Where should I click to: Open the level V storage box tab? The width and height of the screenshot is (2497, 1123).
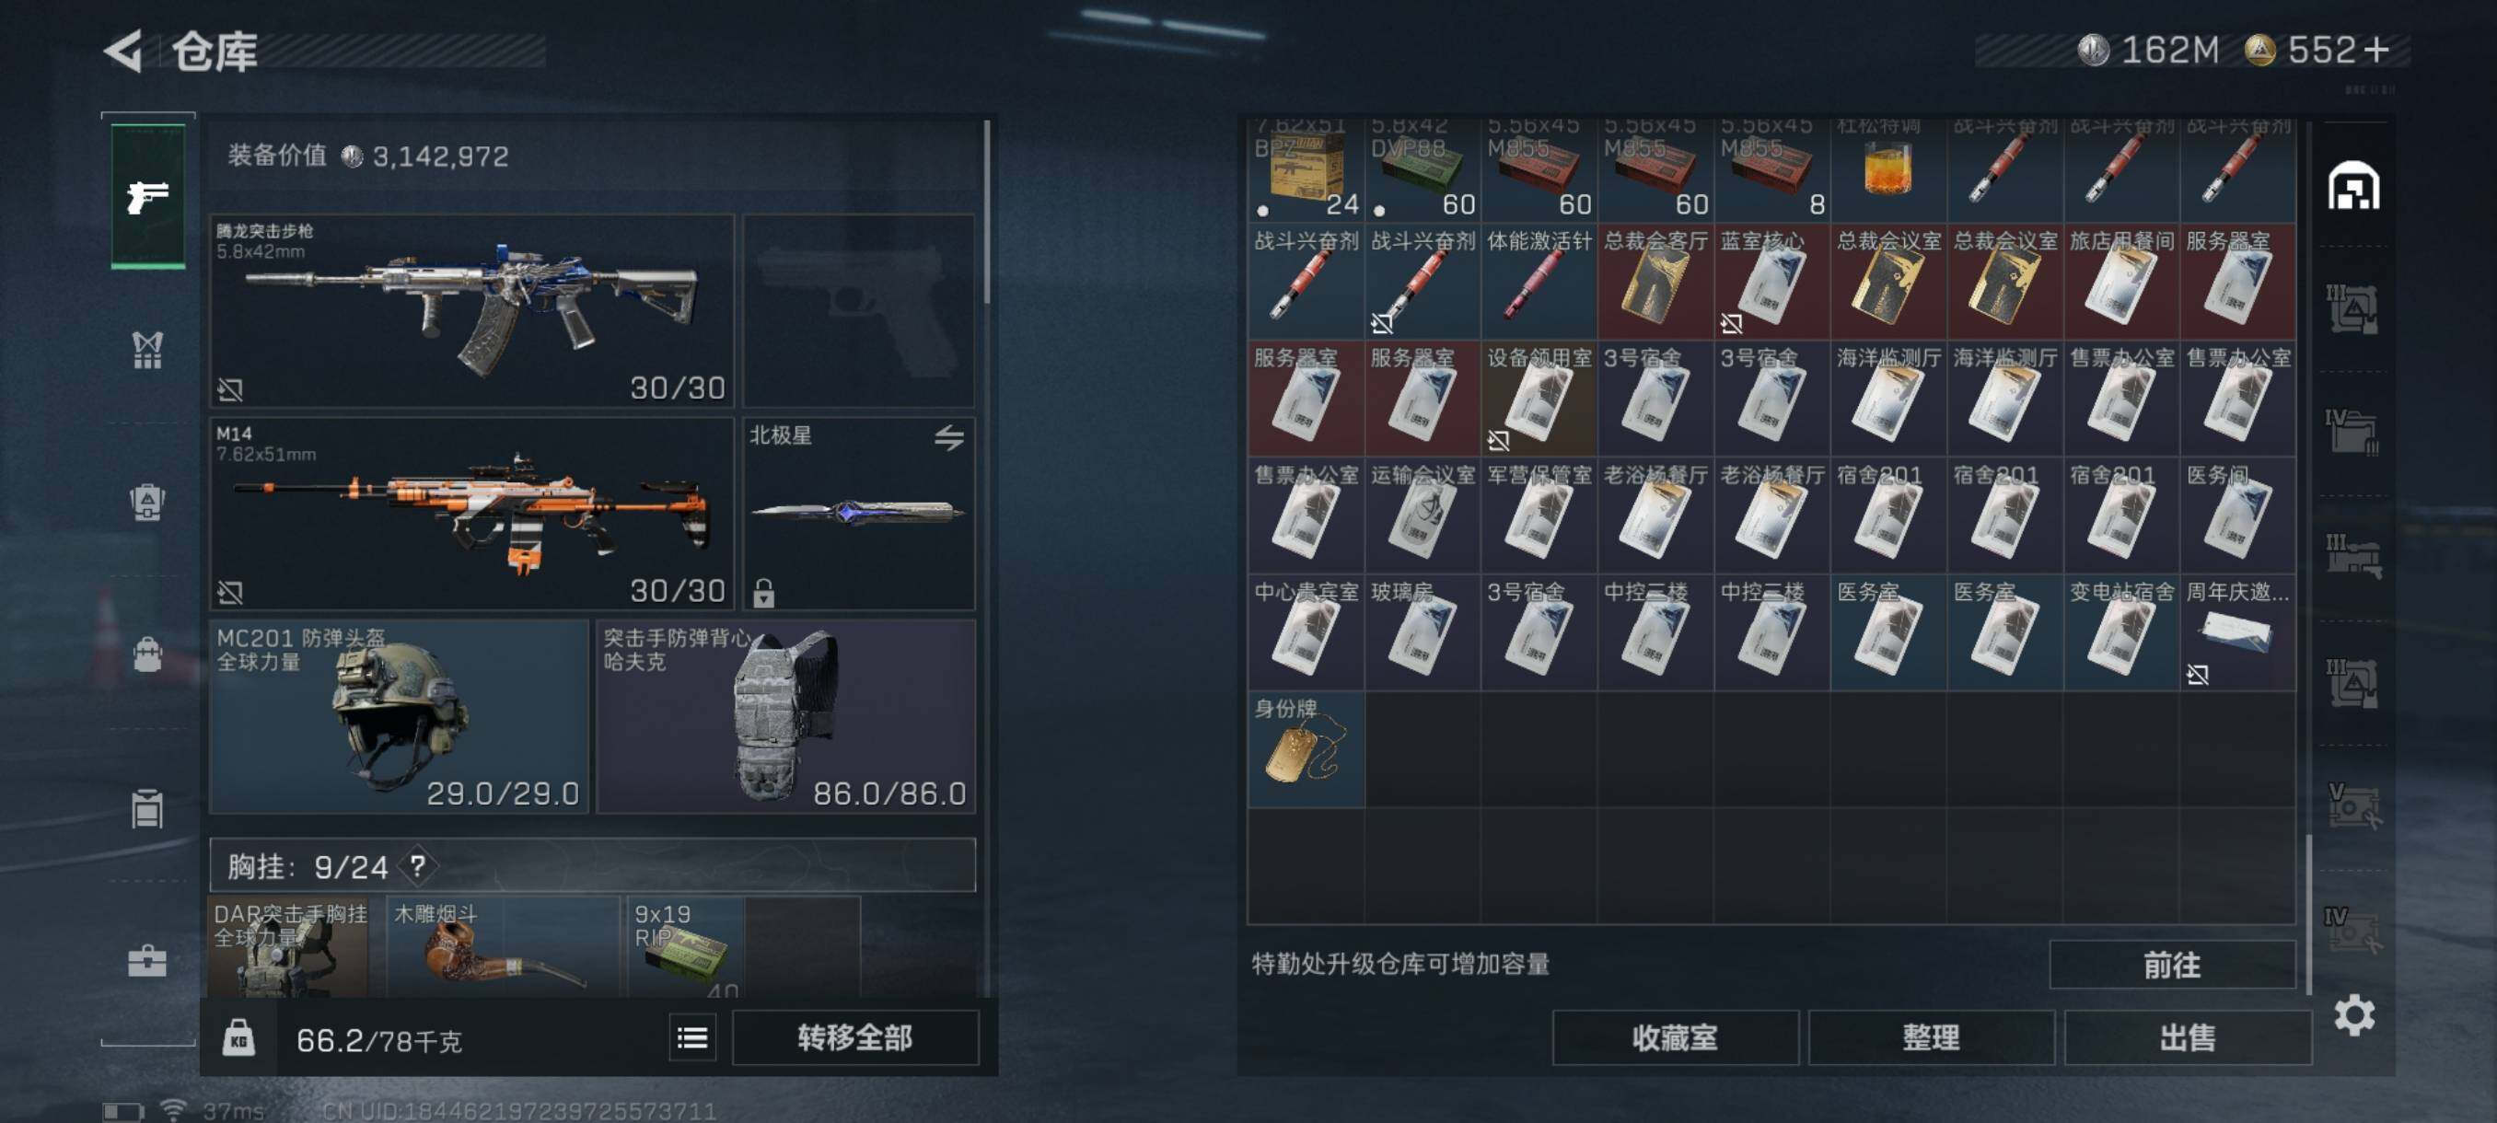pyautogui.click(x=2353, y=805)
